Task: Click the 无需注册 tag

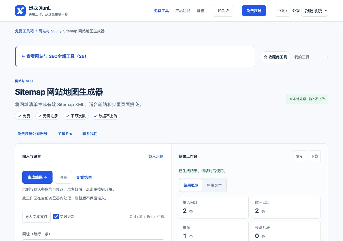Action: 48,116
